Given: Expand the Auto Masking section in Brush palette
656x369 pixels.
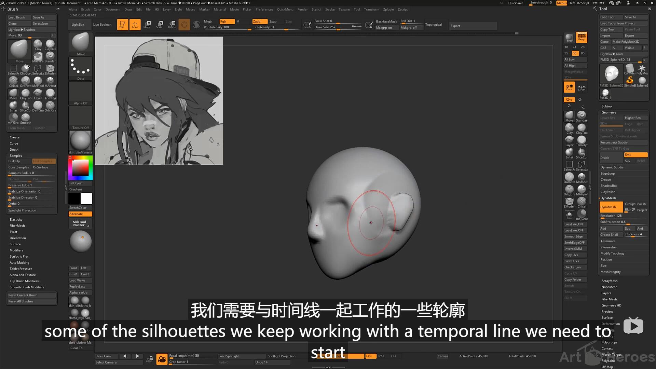Looking at the screenshot, I should [x=19, y=263].
